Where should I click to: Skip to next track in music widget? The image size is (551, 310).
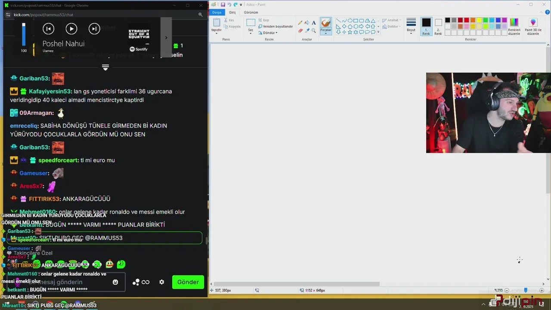(x=94, y=29)
